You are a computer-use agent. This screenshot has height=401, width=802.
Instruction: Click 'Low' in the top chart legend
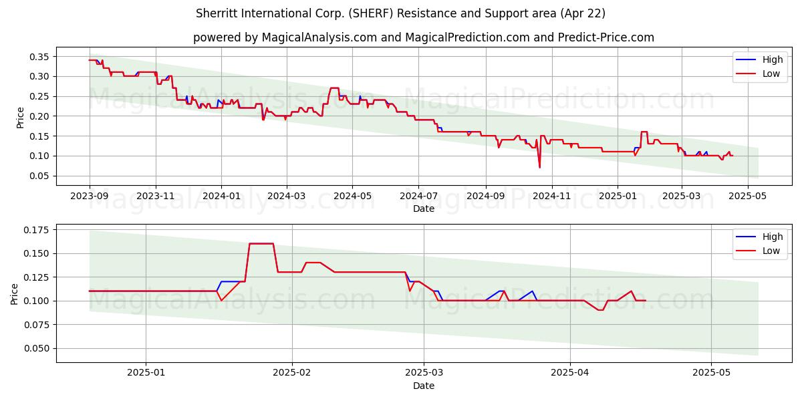pos(771,74)
